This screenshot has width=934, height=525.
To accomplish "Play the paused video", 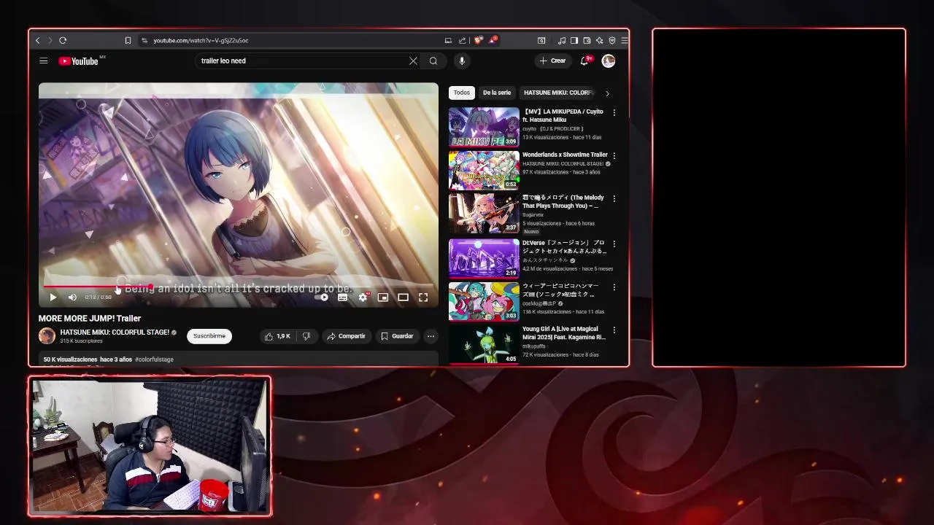I will (53, 297).
